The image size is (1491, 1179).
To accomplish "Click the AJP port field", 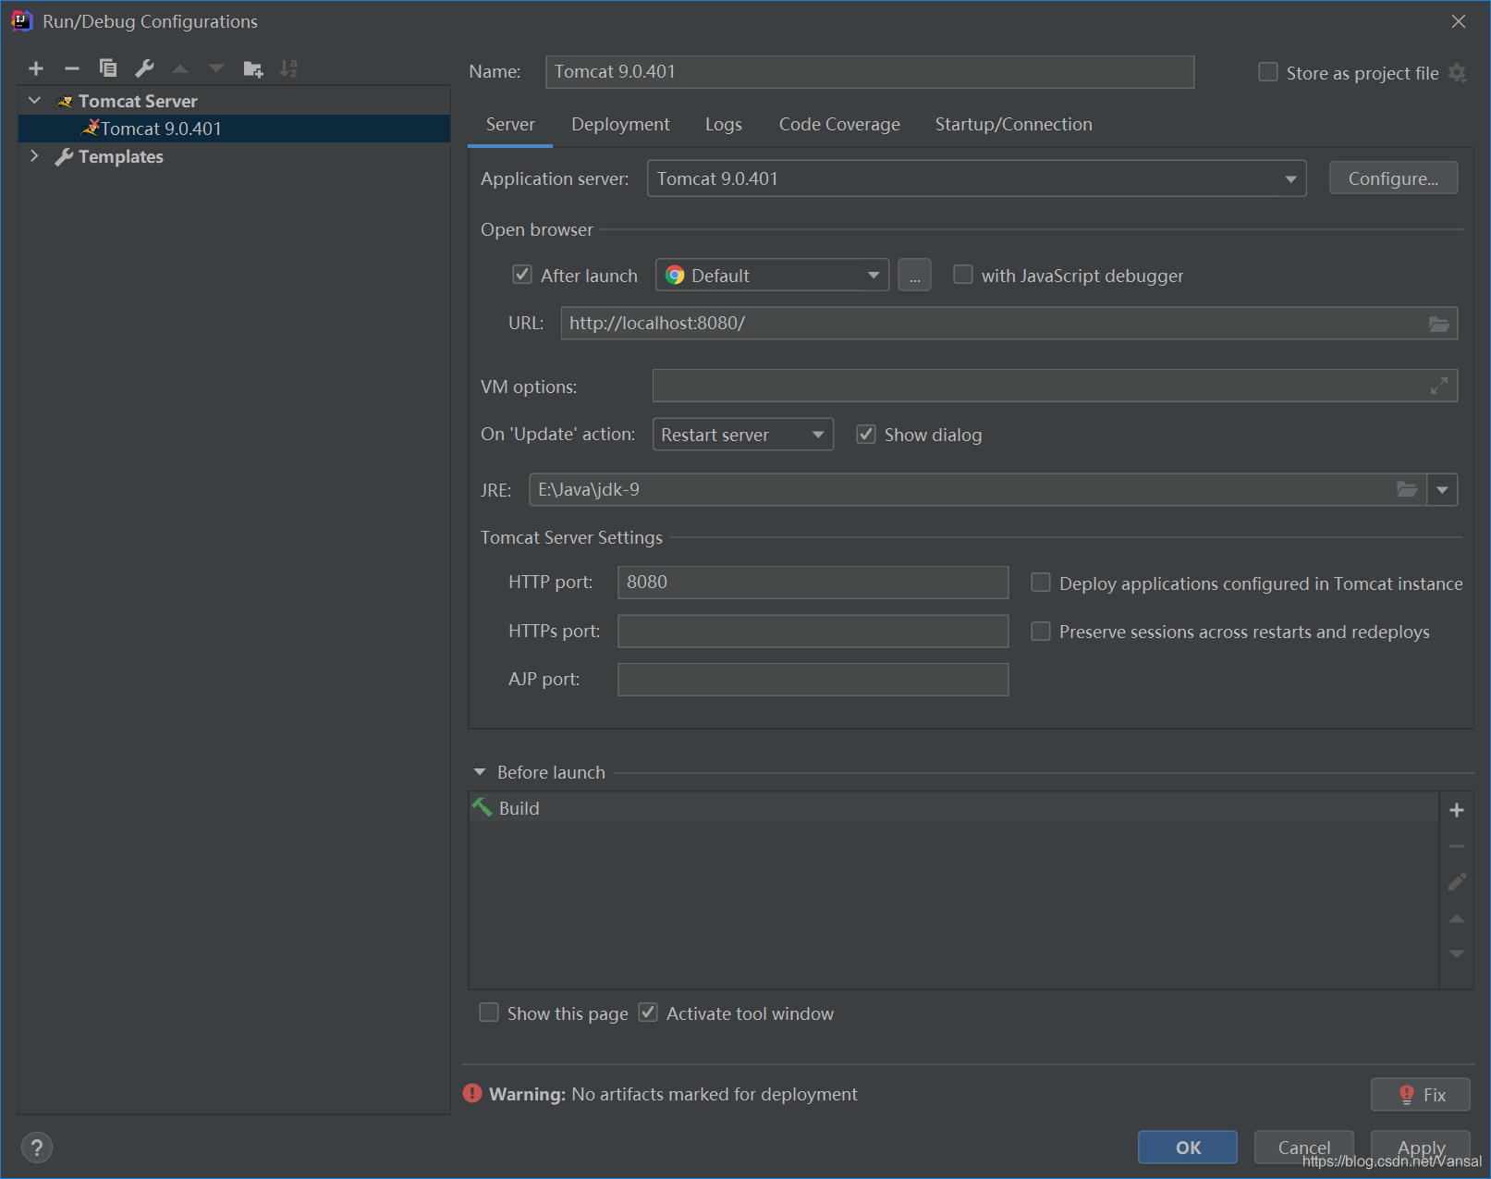I will click(x=813, y=679).
